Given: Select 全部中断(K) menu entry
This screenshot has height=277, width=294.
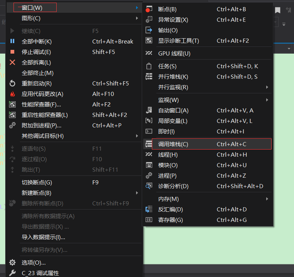Looking at the screenshot, I should click(x=74, y=41).
